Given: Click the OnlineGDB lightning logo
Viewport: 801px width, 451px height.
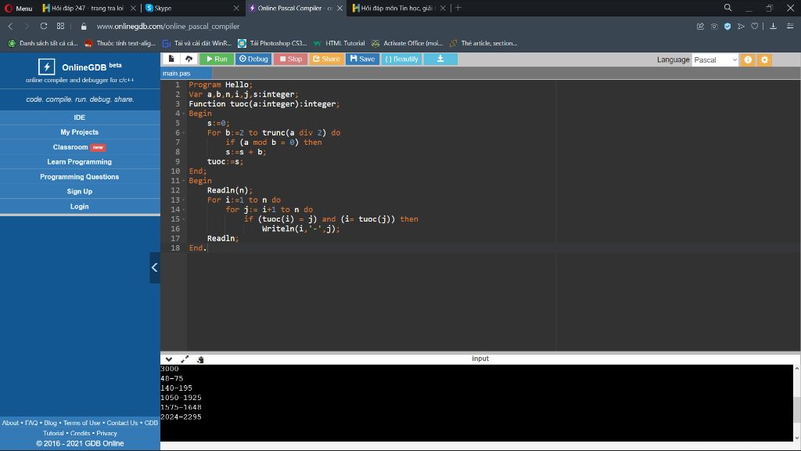Looking at the screenshot, I should click(x=46, y=67).
